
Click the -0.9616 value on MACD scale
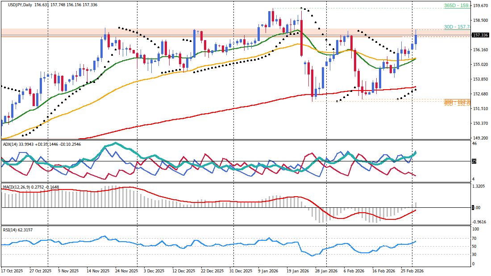point(479,222)
